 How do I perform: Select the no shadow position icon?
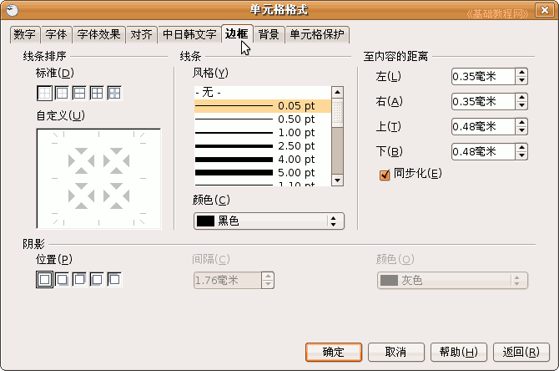44,279
